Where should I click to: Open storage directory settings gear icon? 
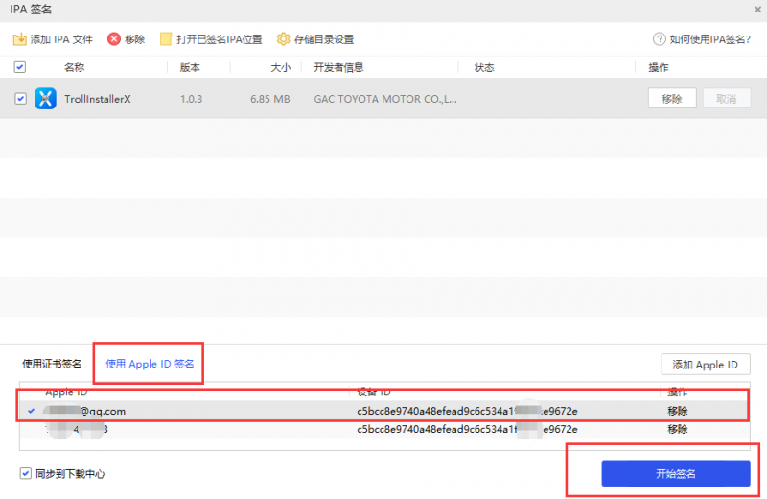pyautogui.click(x=283, y=39)
